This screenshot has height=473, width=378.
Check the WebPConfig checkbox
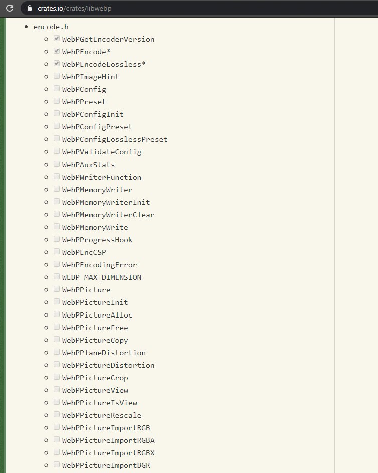[57, 88]
